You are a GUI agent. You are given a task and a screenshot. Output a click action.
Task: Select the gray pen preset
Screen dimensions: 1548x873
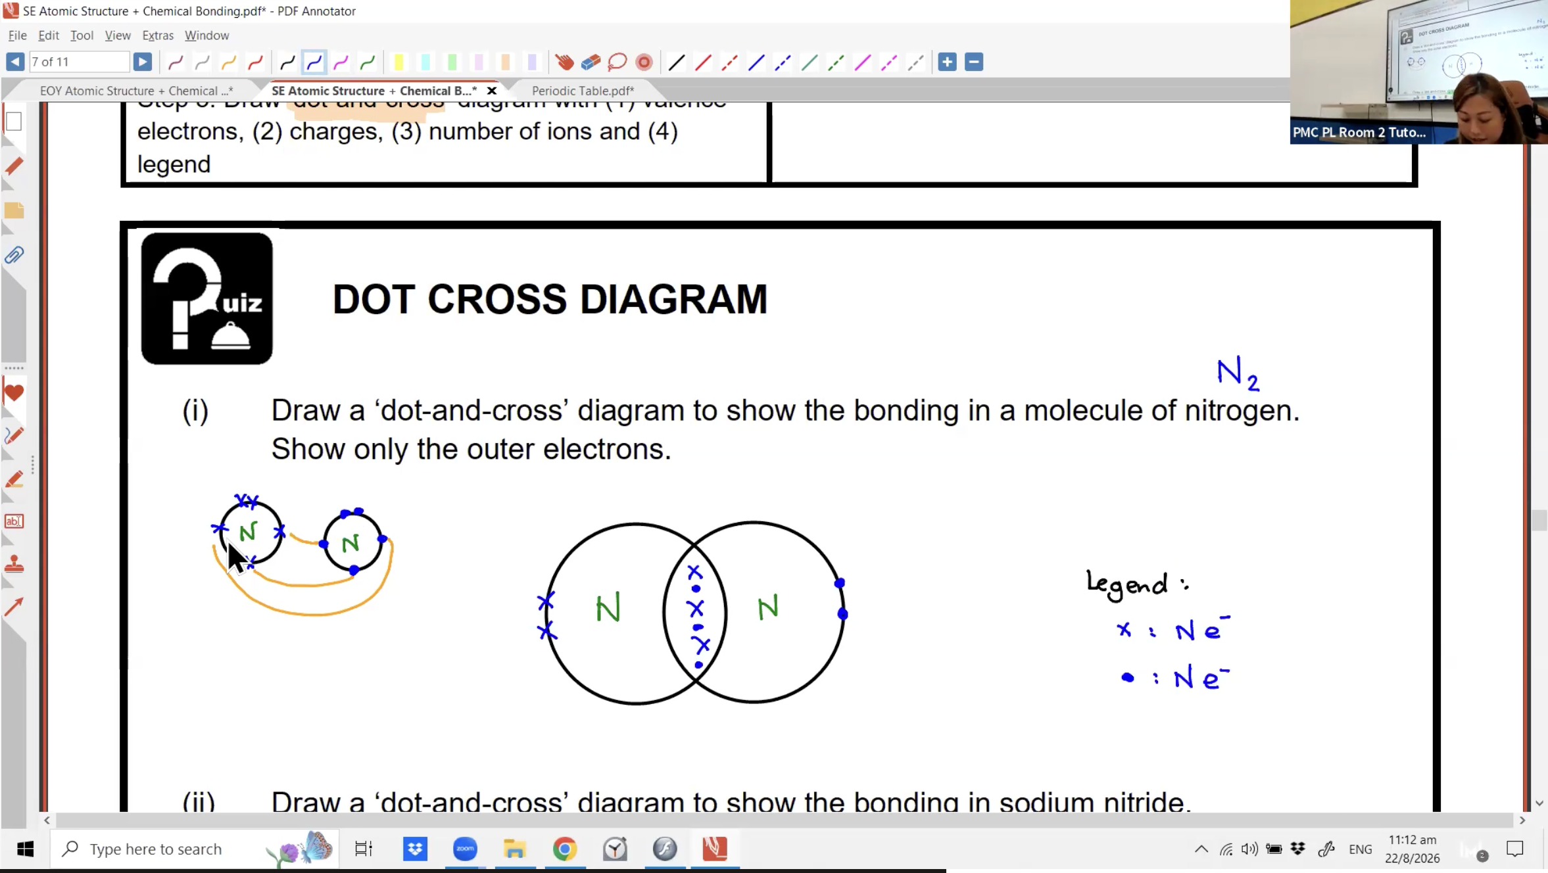(202, 62)
